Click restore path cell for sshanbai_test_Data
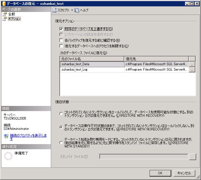 tap(156, 64)
